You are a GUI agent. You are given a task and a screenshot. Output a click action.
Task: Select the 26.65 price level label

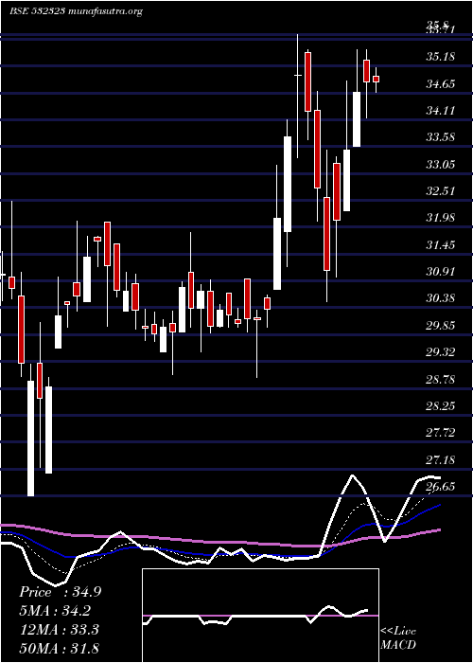pos(441,486)
